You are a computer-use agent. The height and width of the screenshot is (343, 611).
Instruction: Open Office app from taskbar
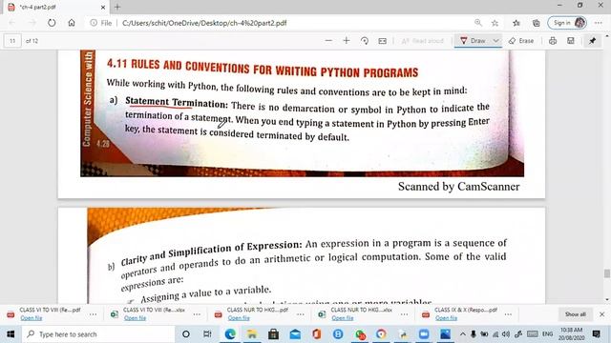tap(316, 334)
